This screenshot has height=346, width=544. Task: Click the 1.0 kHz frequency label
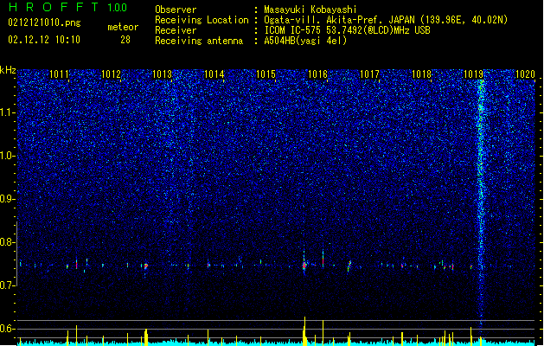(x=8, y=156)
